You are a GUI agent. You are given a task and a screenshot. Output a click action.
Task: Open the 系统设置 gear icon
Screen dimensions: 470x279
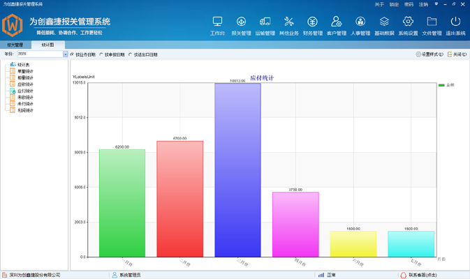coord(408,22)
